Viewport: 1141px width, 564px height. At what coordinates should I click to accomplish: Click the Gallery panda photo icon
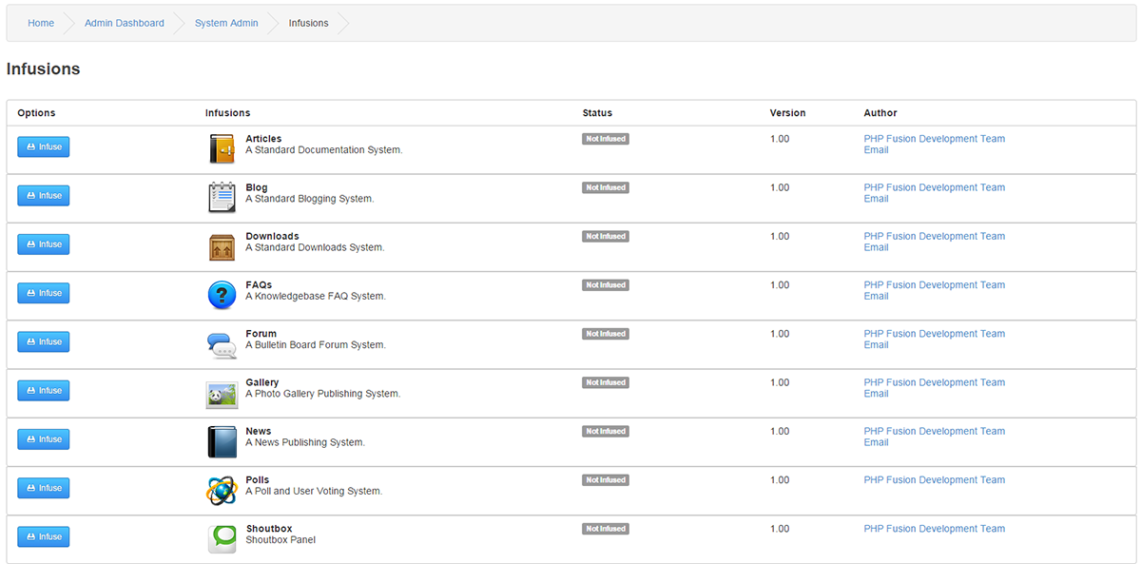point(222,392)
